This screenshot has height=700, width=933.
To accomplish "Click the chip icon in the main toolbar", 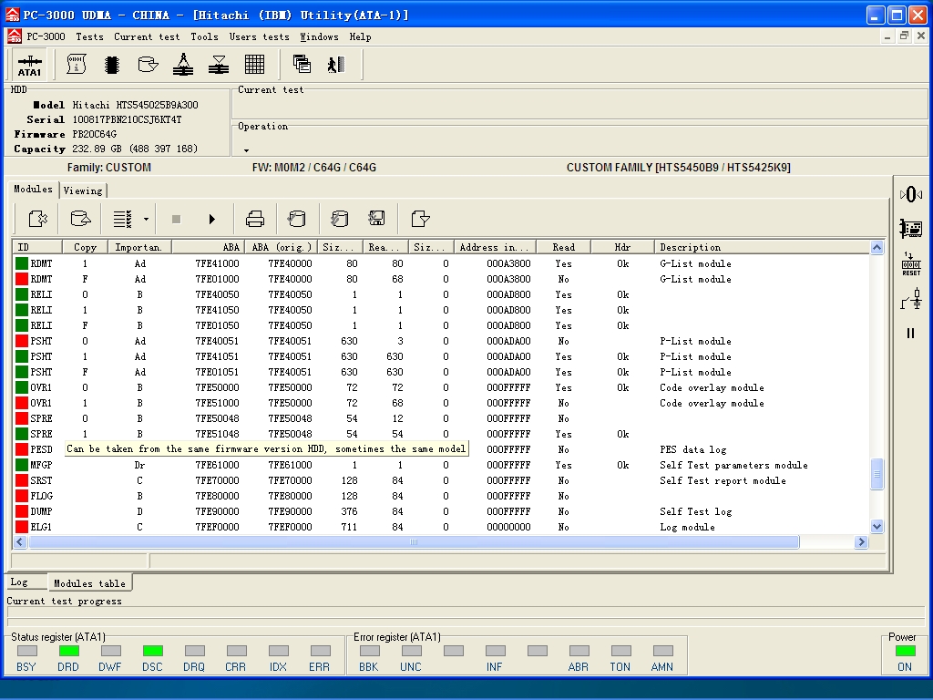I will click(112, 65).
